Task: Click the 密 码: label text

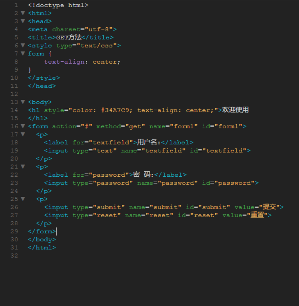Action: pos(143,175)
